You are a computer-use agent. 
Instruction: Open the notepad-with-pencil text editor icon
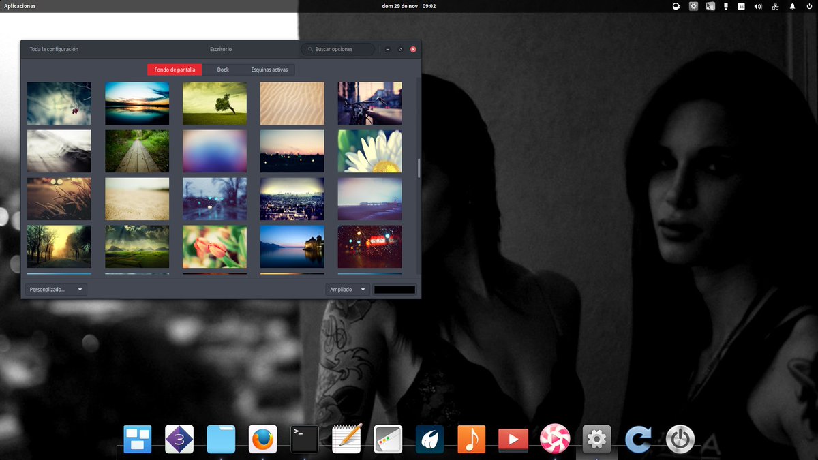pyautogui.click(x=346, y=439)
